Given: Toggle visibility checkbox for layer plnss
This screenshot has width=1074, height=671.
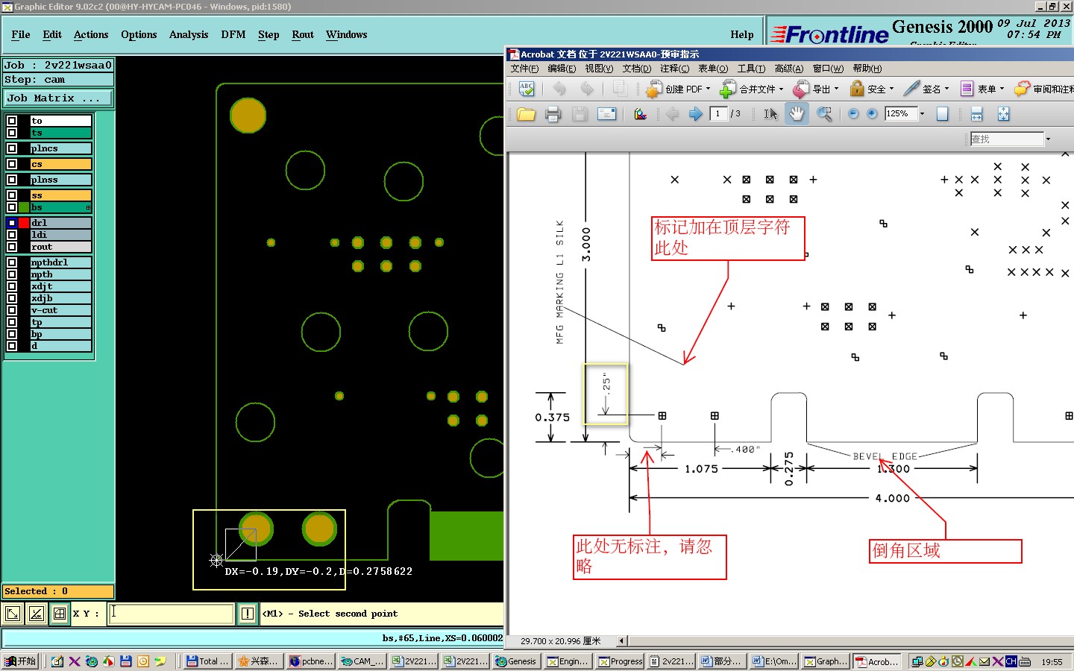Looking at the screenshot, I should coord(12,180).
